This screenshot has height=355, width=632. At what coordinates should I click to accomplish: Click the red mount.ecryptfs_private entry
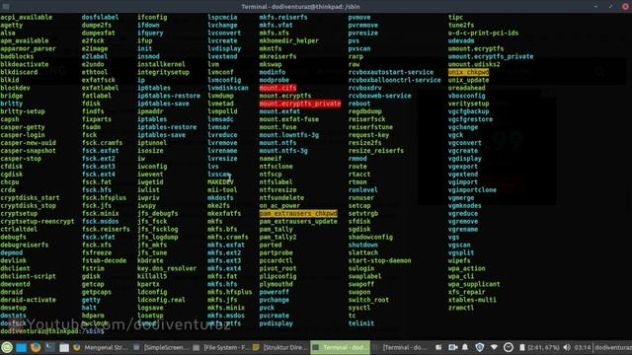click(300, 104)
